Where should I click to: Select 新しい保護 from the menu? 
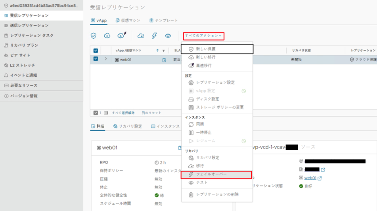tap(217, 49)
